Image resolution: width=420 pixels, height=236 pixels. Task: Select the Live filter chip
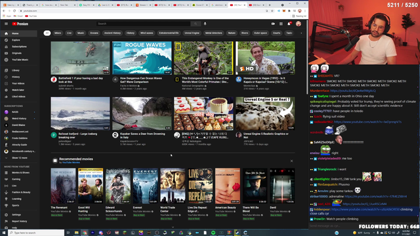[69, 33]
